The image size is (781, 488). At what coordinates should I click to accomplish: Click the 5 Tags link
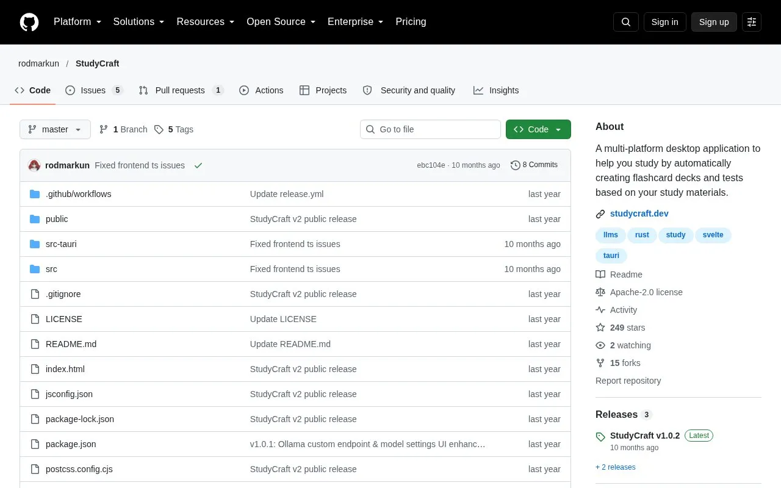[174, 129]
